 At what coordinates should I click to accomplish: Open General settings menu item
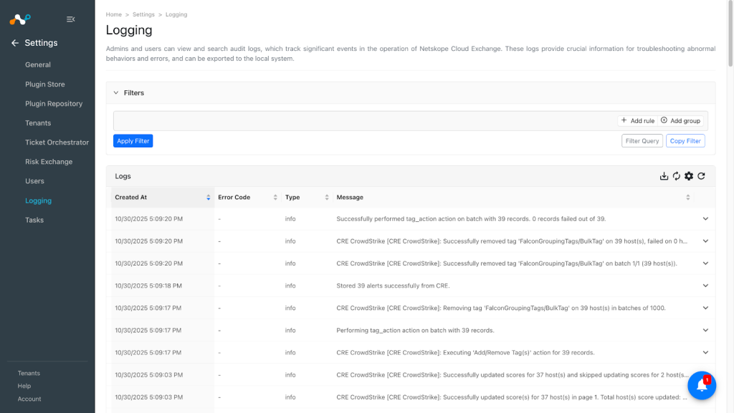[x=38, y=65]
